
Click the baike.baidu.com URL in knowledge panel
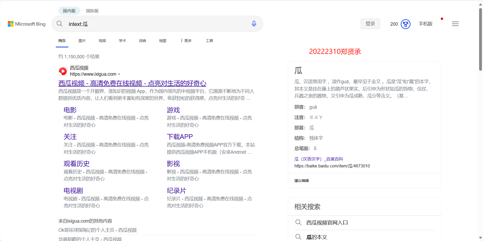coord(332,166)
